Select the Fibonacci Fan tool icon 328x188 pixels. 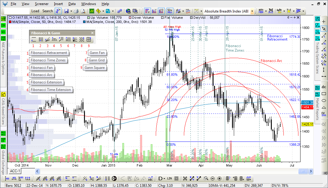[48, 39]
